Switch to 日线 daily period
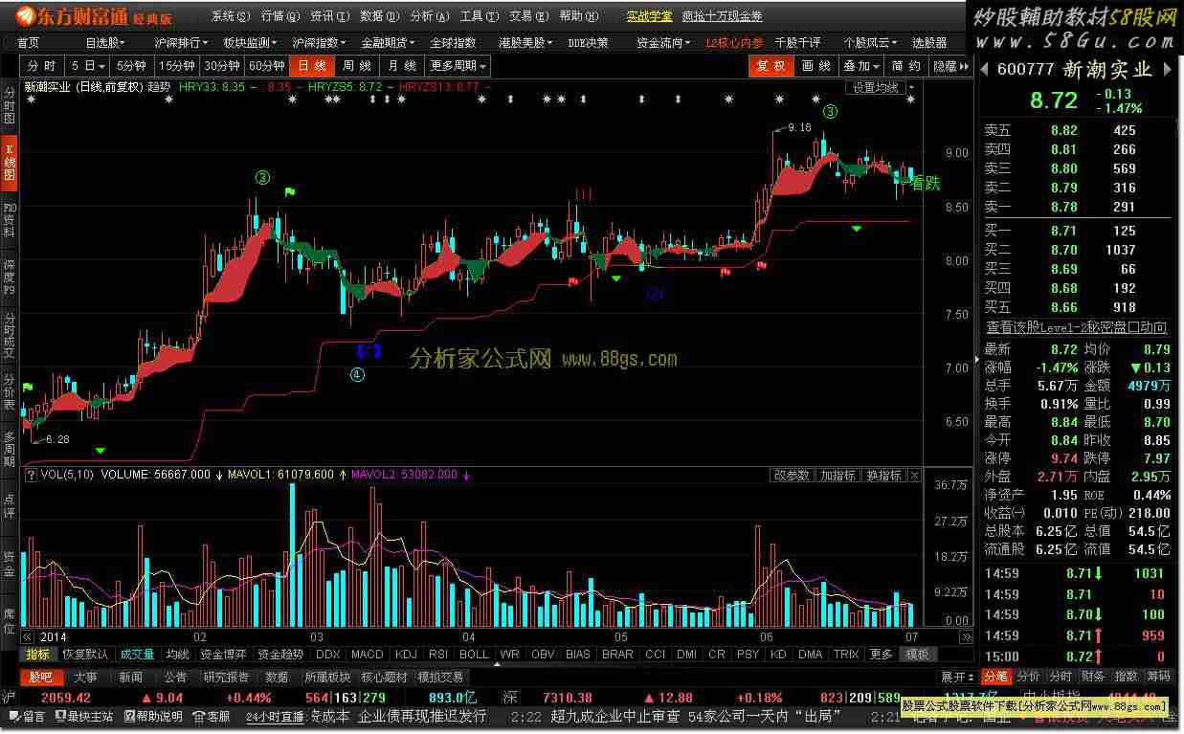The width and height of the screenshot is (1184, 734). pyautogui.click(x=311, y=66)
